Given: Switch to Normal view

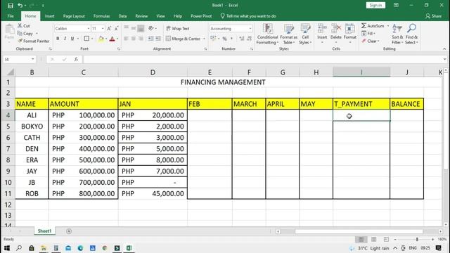Looking at the screenshot, I should [x=361, y=239].
